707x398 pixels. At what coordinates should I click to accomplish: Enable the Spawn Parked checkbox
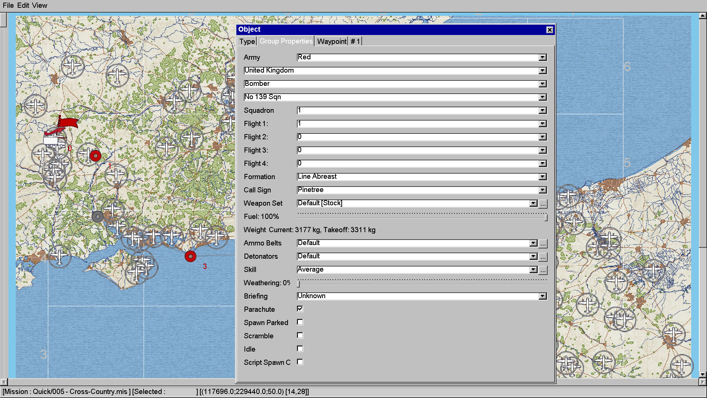[300, 322]
